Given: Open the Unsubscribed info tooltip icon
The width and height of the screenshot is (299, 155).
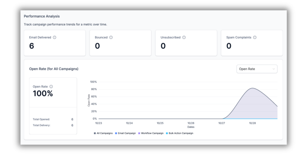Looking at the screenshot, I should pos(183,37).
